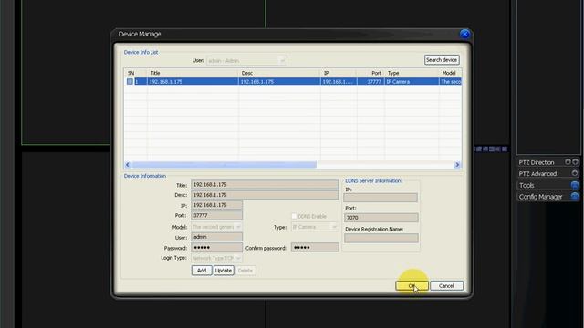Click the horizontal scrollbar thumb in device list
Image resolution: width=584 pixels, height=328 pixels.
(224, 164)
